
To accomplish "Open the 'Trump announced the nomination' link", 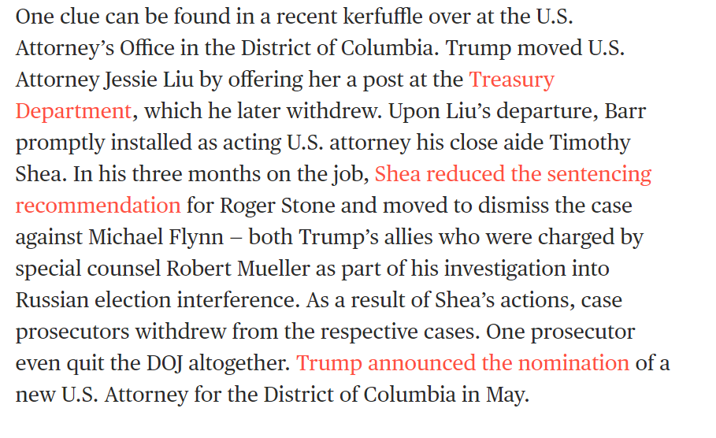I will tap(462, 363).
